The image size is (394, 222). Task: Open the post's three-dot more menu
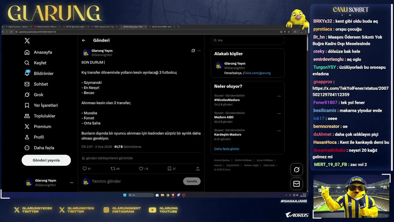pyautogui.click(x=199, y=51)
